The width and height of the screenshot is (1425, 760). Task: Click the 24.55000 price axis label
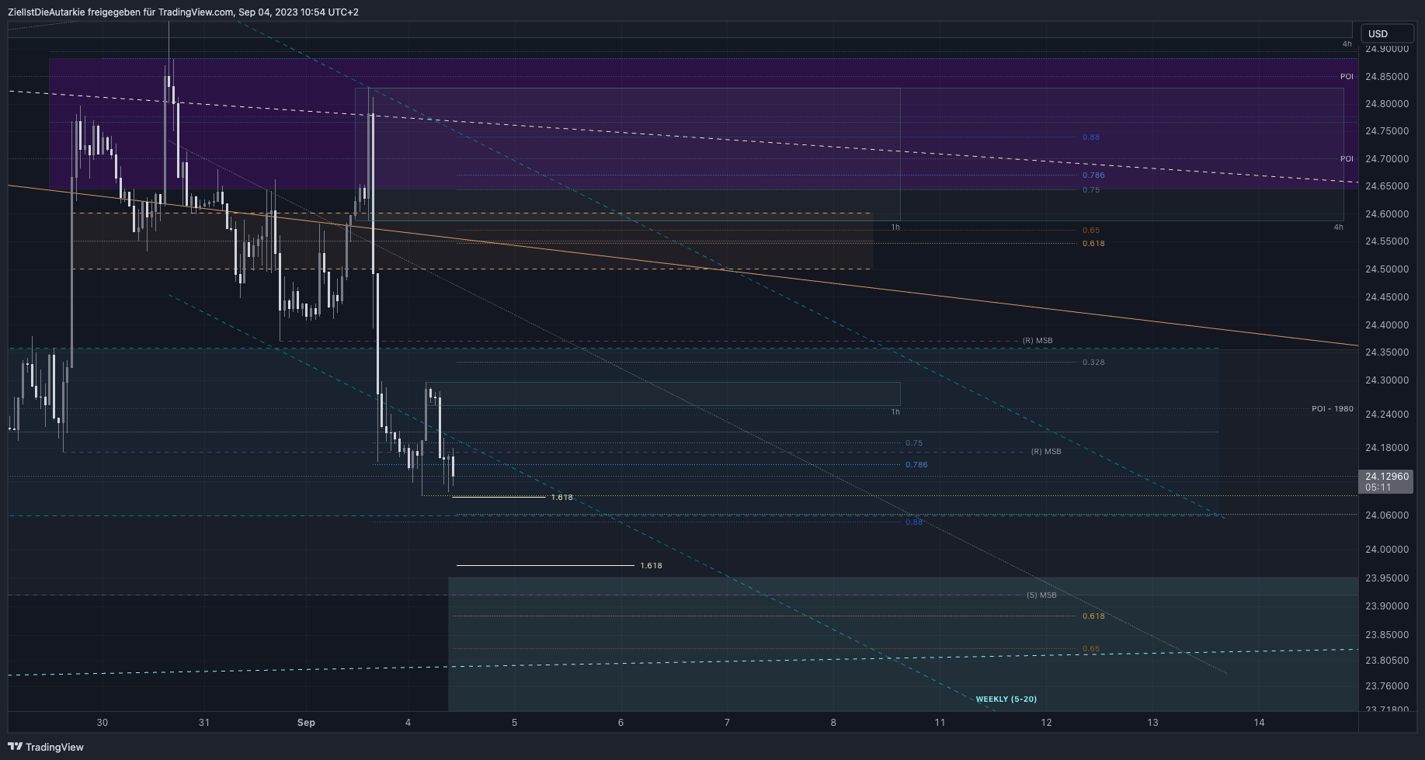pos(1386,241)
